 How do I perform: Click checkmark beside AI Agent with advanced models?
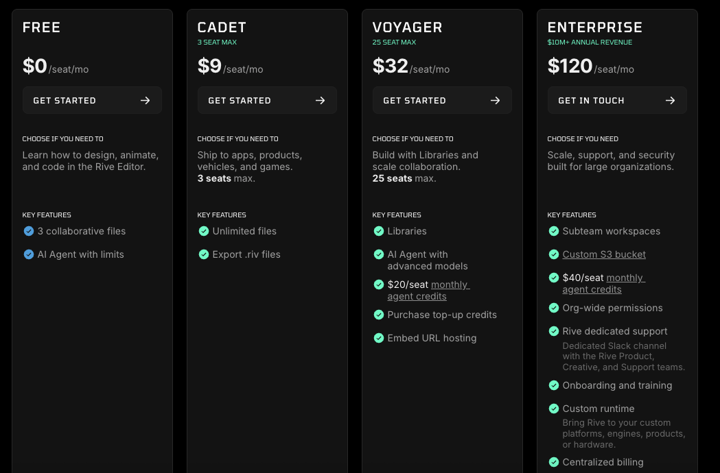pos(378,254)
